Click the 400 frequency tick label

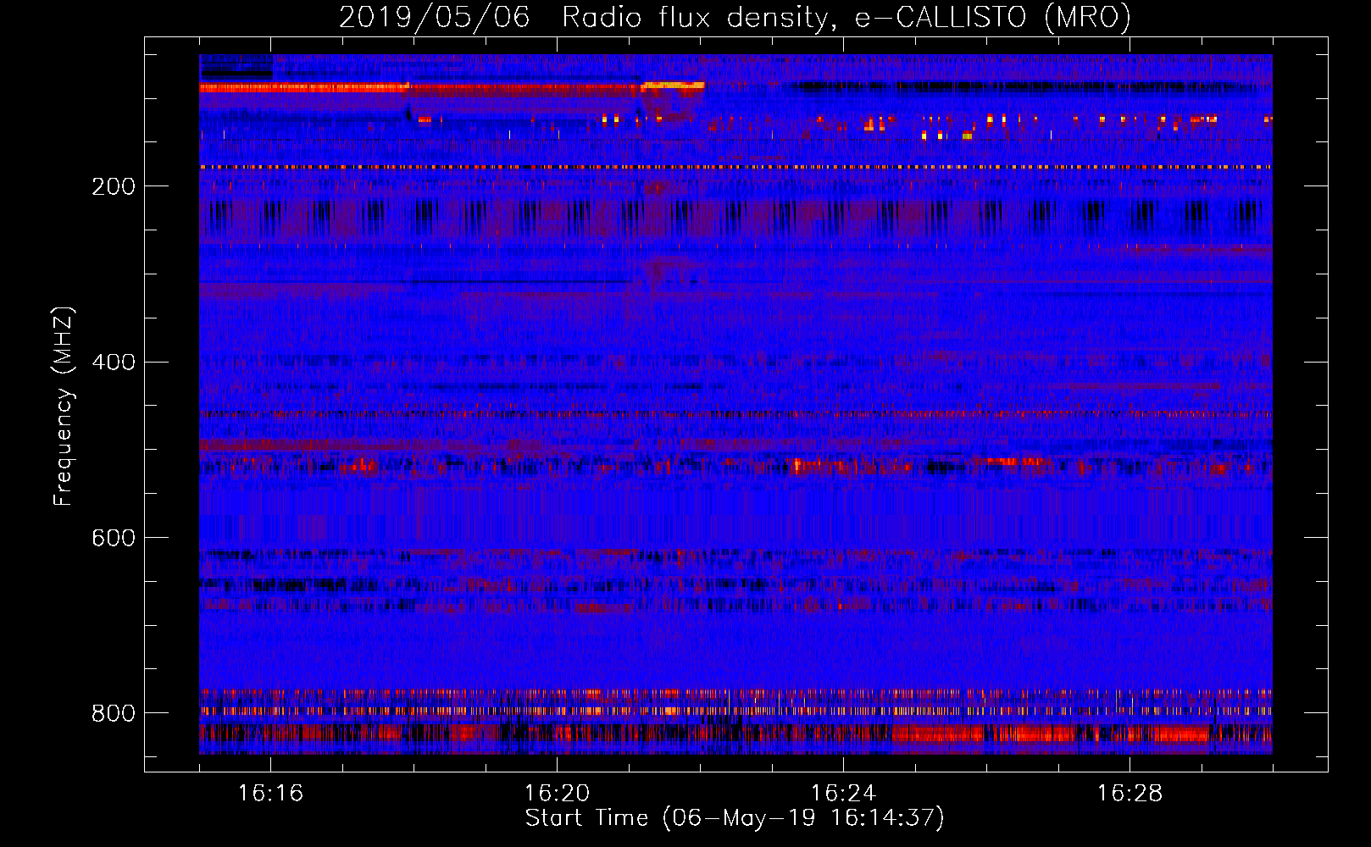pyautogui.click(x=114, y=363)
